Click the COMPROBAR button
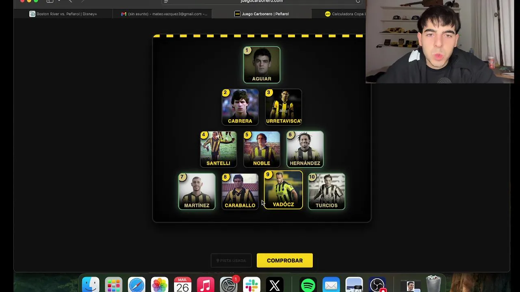This screenshot has width=520, height=292. (x=285, y=260)
